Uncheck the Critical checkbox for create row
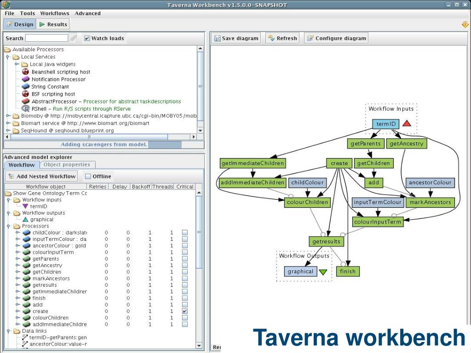This screenshot has height=353, width=471. (x=185, y=311)
